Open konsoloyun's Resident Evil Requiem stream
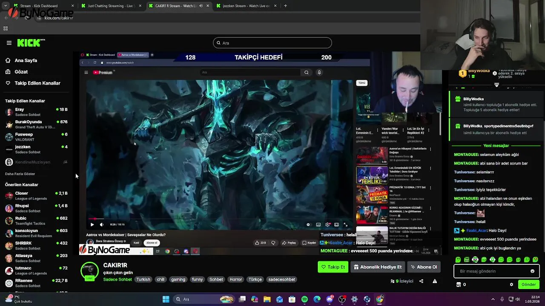The width and height of the screenshot is (545, 306). [36, 233]
